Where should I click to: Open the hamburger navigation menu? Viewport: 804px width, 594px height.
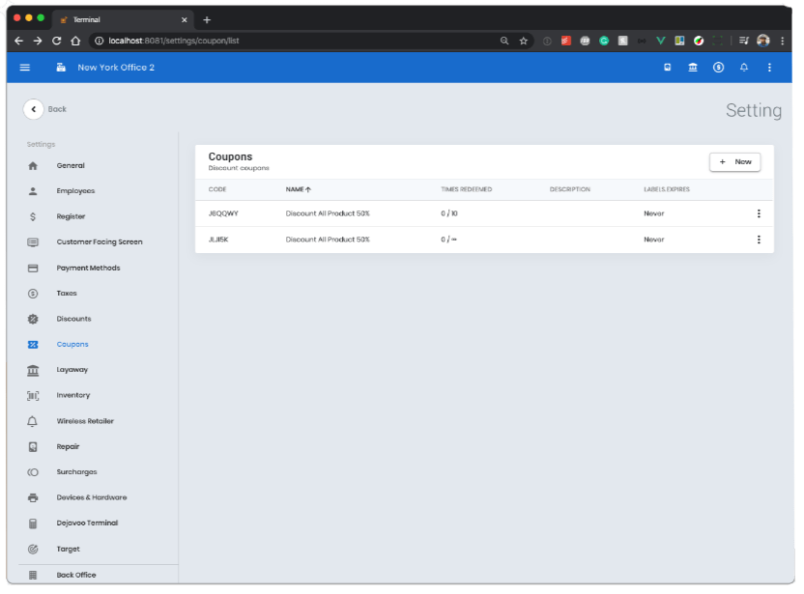click(x=24, y=68)
